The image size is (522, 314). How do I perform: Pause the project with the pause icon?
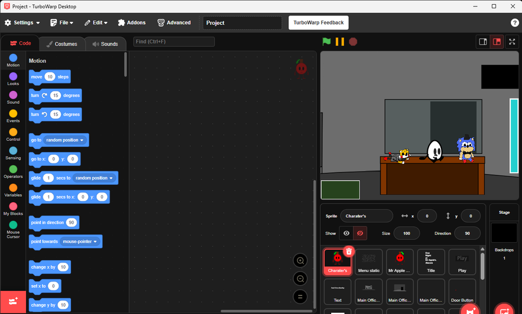[x=339, y=42]
